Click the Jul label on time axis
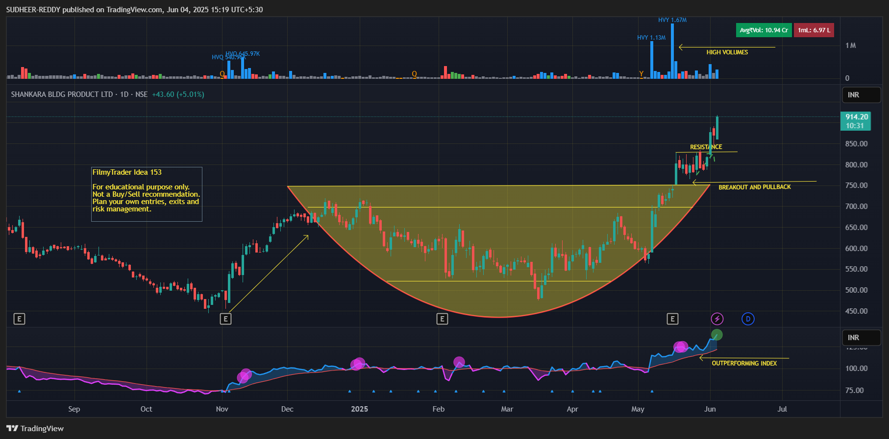Viewport: 889px width, 439px height. pyautogui.click(x=782, y=409)
